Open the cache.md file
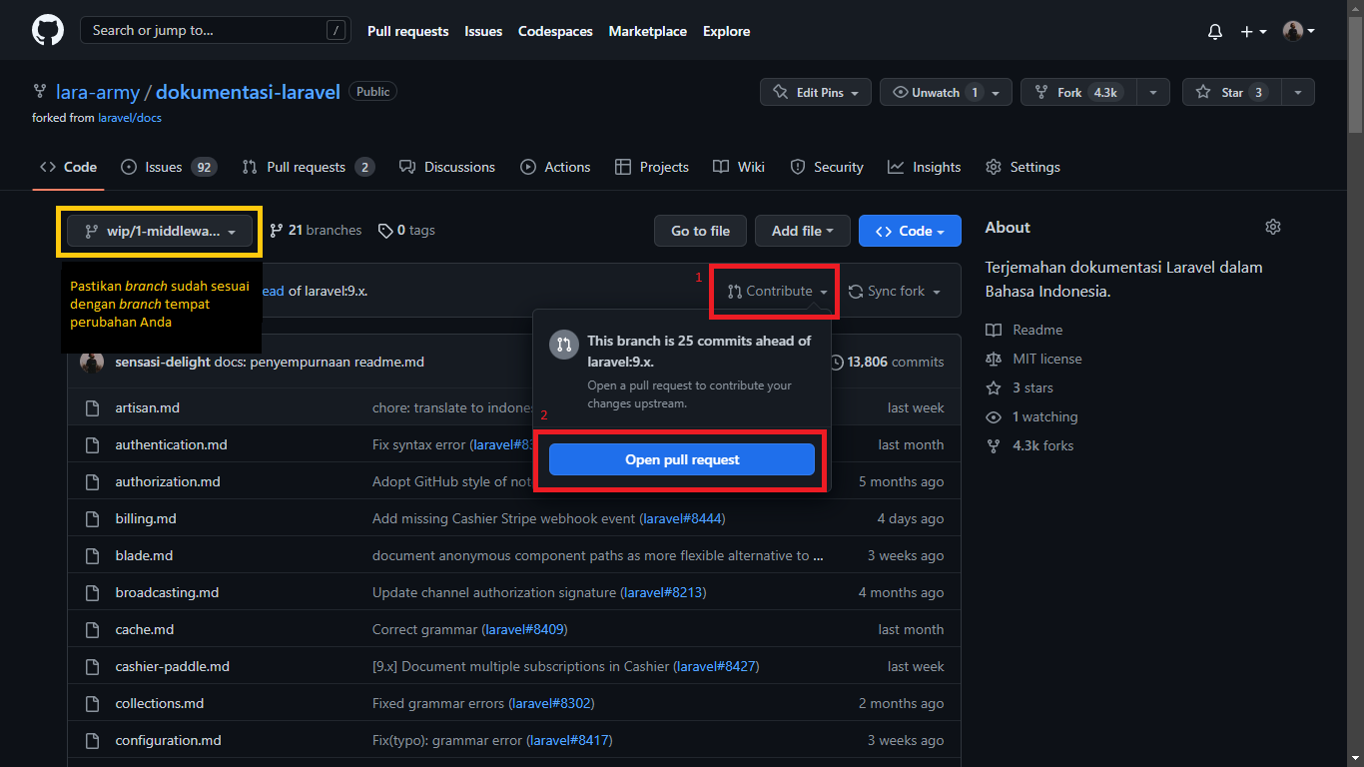Image resolution: width=1364 pixels, height=767 pixels. click(x=145, y=629)
